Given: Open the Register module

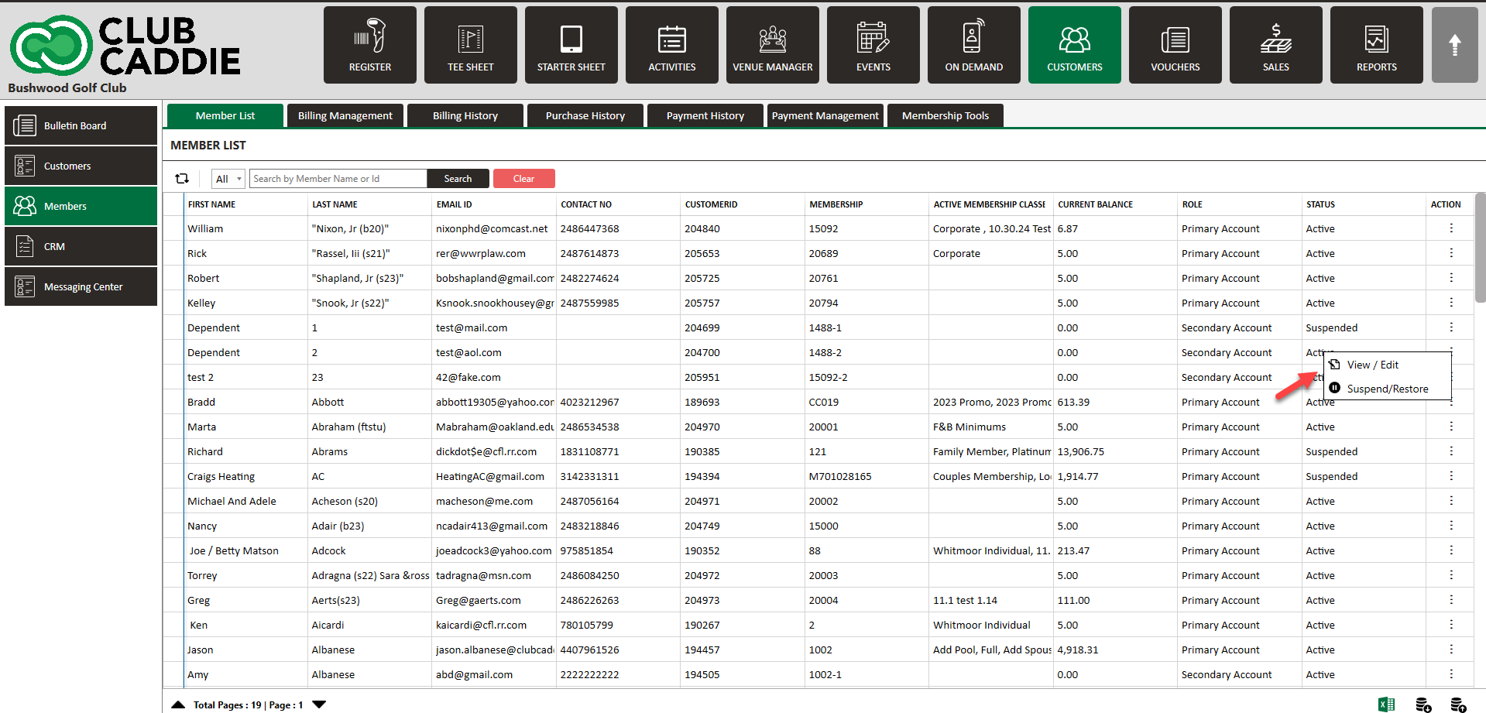Looking at the screenshot, I should tap(369, 45).
